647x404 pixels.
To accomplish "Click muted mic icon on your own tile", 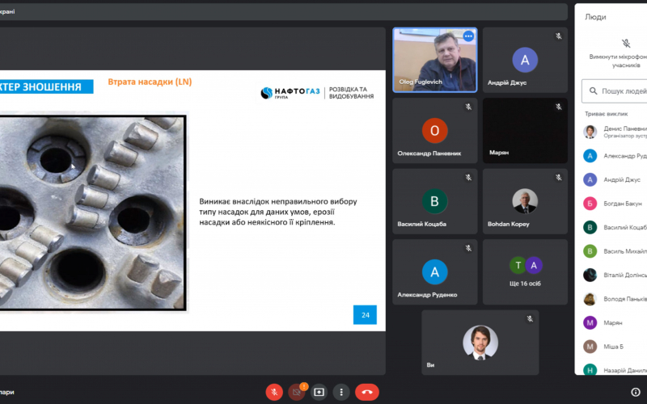I will pos(530,319).
